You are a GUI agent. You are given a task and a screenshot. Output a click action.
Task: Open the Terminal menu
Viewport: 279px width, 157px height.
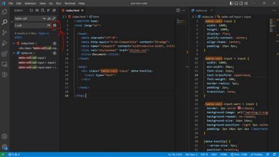[x=70, y=3]
